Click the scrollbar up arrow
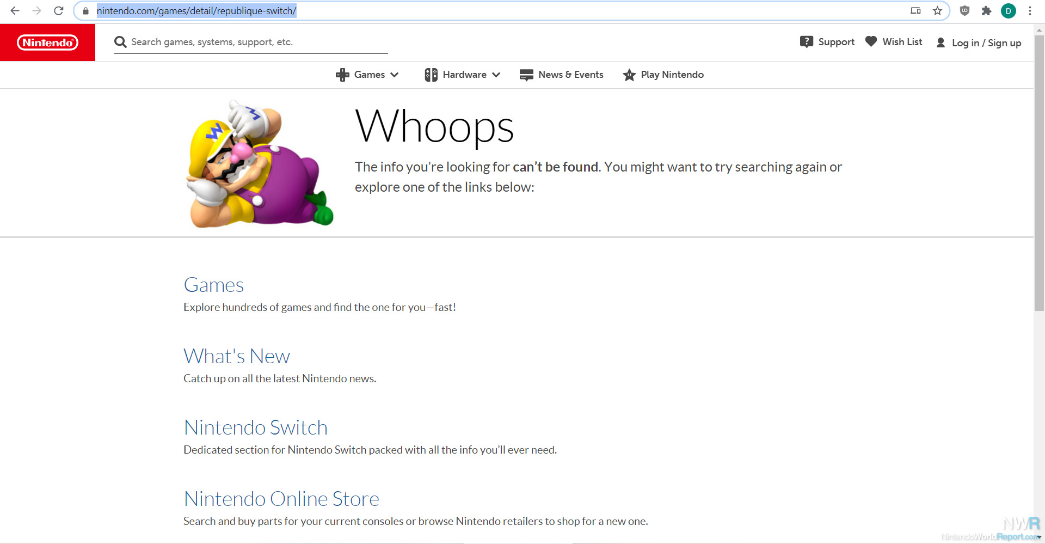 tap(1039, 30)
